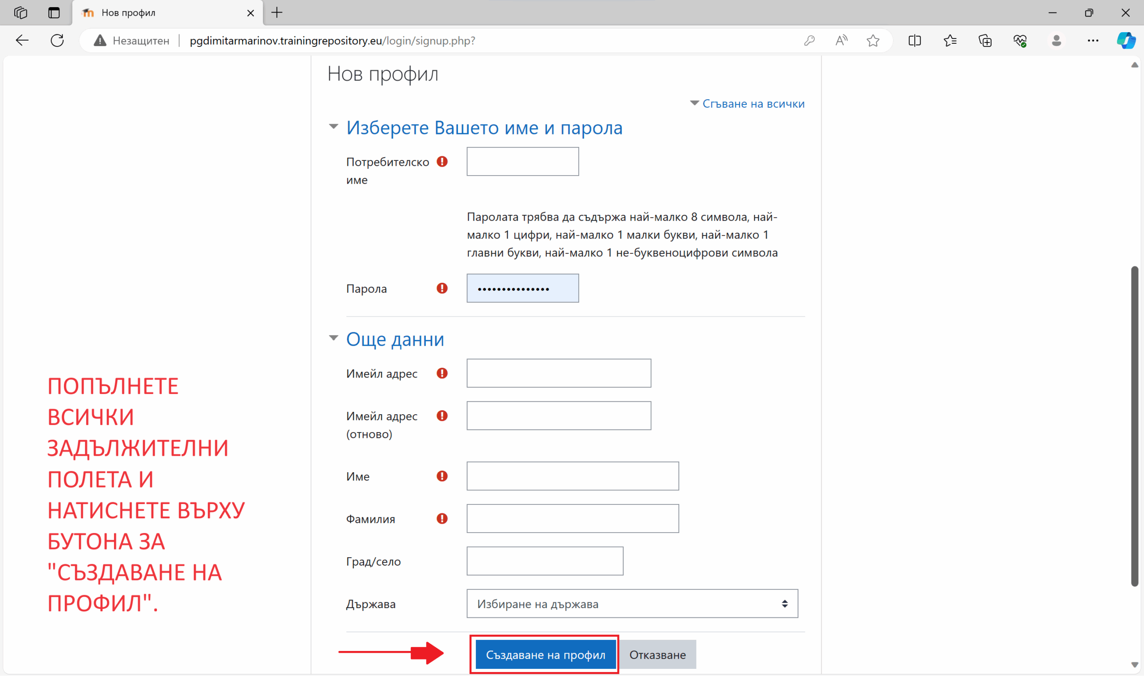Click Сгъване на всички link
The width and height of the screenshot is (1144, 676).
[753, 104]
